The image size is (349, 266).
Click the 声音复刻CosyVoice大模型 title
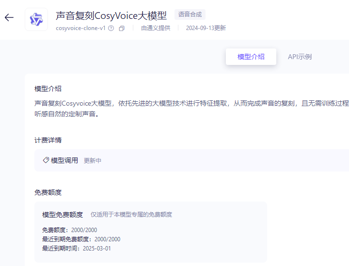[111, 16]
